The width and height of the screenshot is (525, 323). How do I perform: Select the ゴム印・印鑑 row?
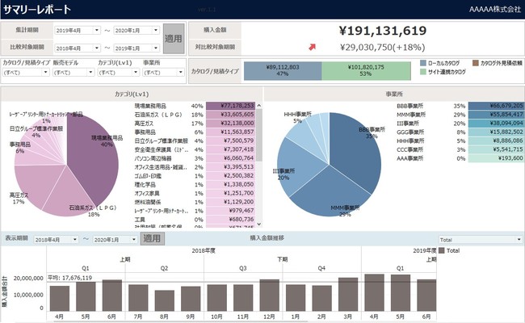pyautogui.click(x=195, y=176)
